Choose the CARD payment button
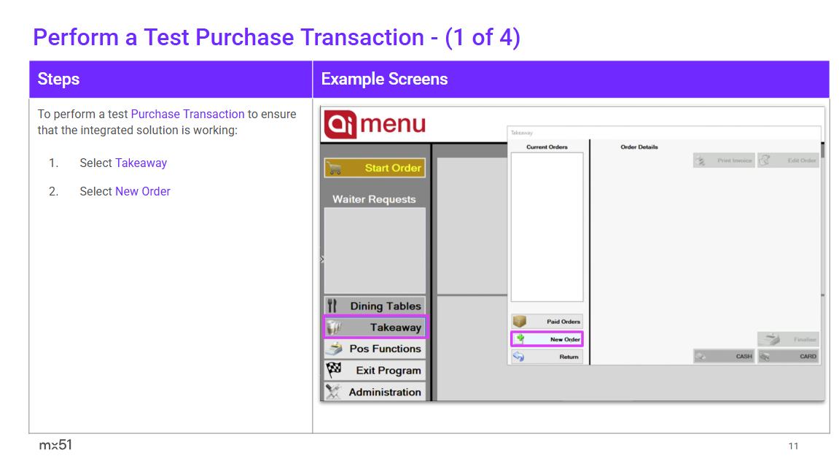 788,357
